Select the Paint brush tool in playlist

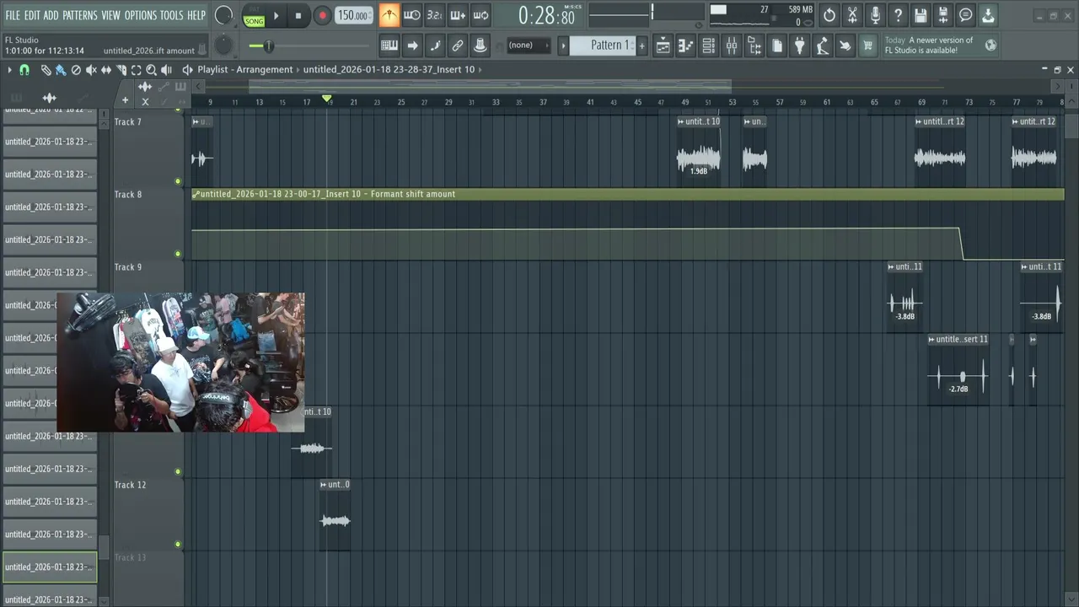[61, 70]
